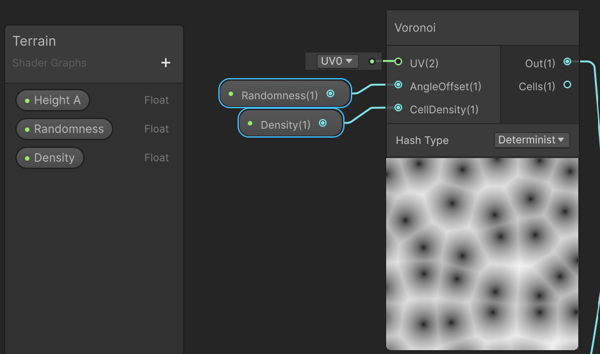Select the Randomness property in Blackboard
Image resolution: width=600 pixels, height=354 pixels.
pyautogui.click(x=64, y=129)
